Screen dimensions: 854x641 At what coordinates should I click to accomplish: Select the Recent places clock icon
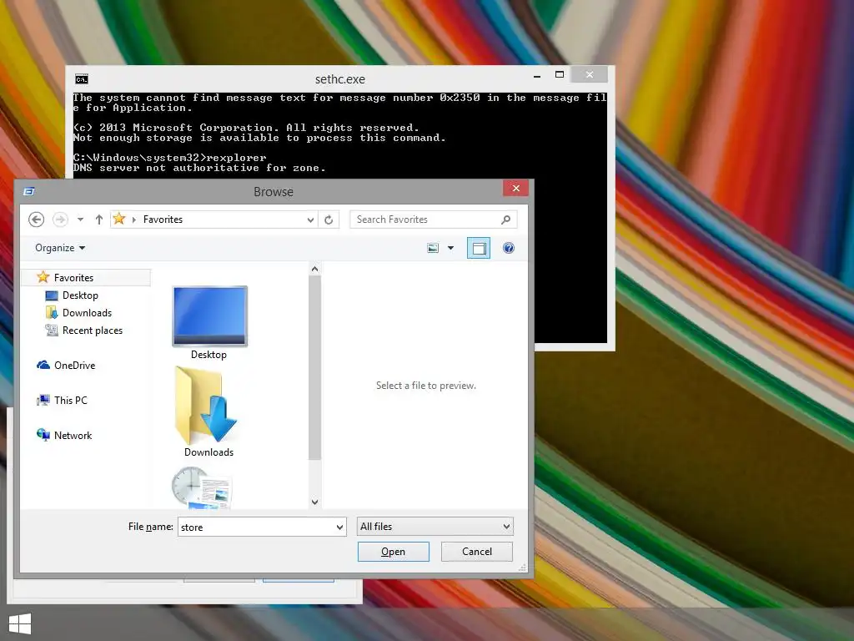click(x=202, y=487)
